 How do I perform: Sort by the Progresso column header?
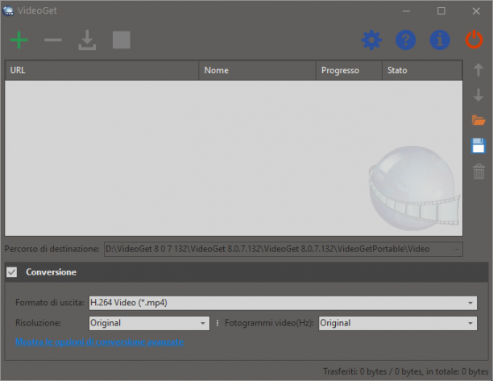point(349,70)
